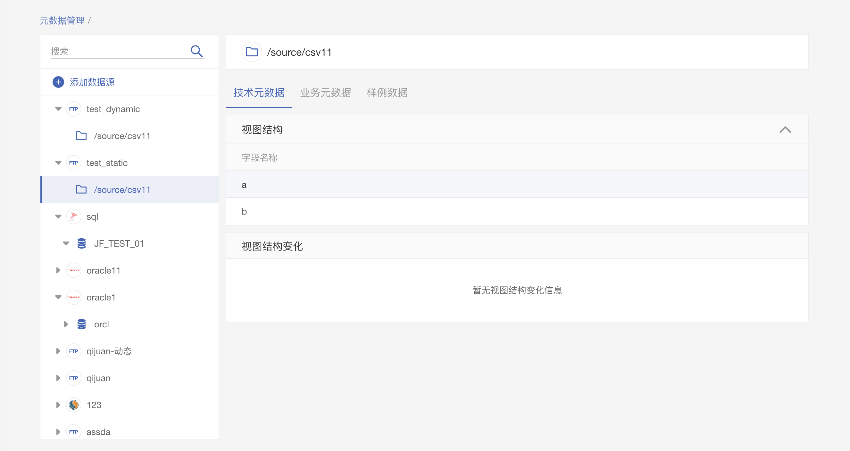Switch to the 业务元数据 tab
Viewport: 850px width, 451px height.
pyautogui.click(x=325, y=93)
